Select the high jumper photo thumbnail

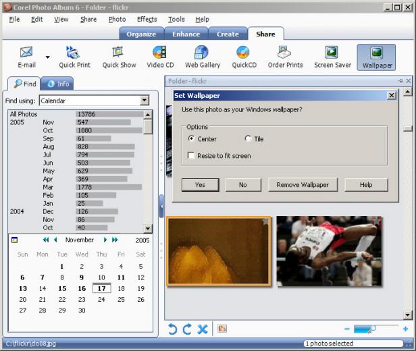[329, 251]
